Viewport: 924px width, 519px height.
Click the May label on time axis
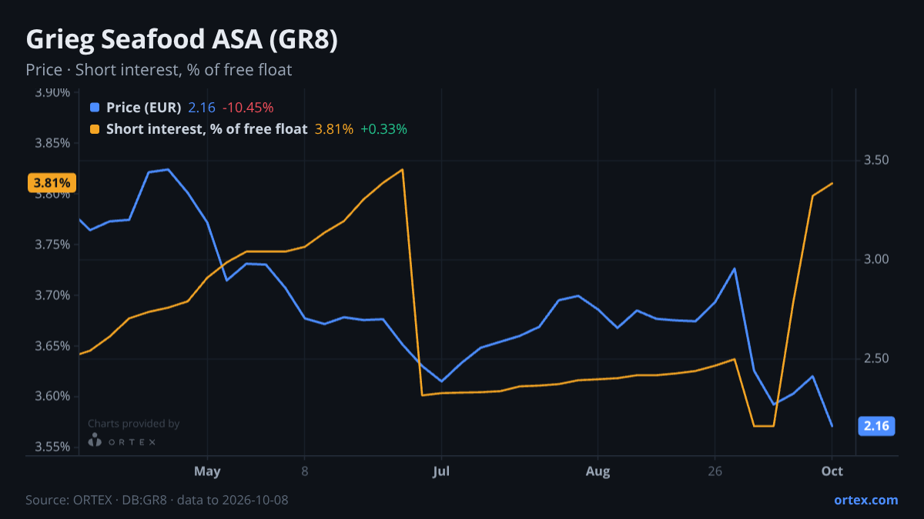(x=207, y=471)
